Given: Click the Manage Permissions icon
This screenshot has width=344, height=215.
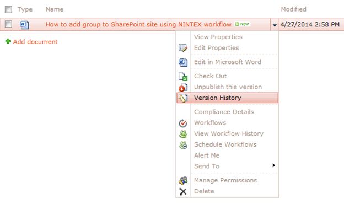Looking at the screenshot, I should click(x=183, y=181).
